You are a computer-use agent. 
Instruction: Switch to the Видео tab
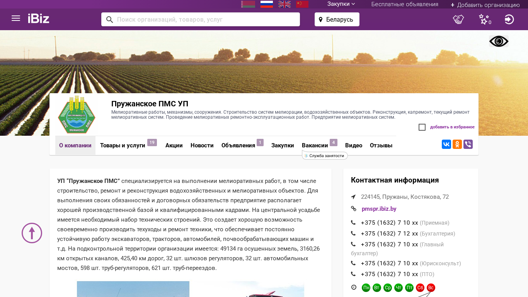pos(354,145)
